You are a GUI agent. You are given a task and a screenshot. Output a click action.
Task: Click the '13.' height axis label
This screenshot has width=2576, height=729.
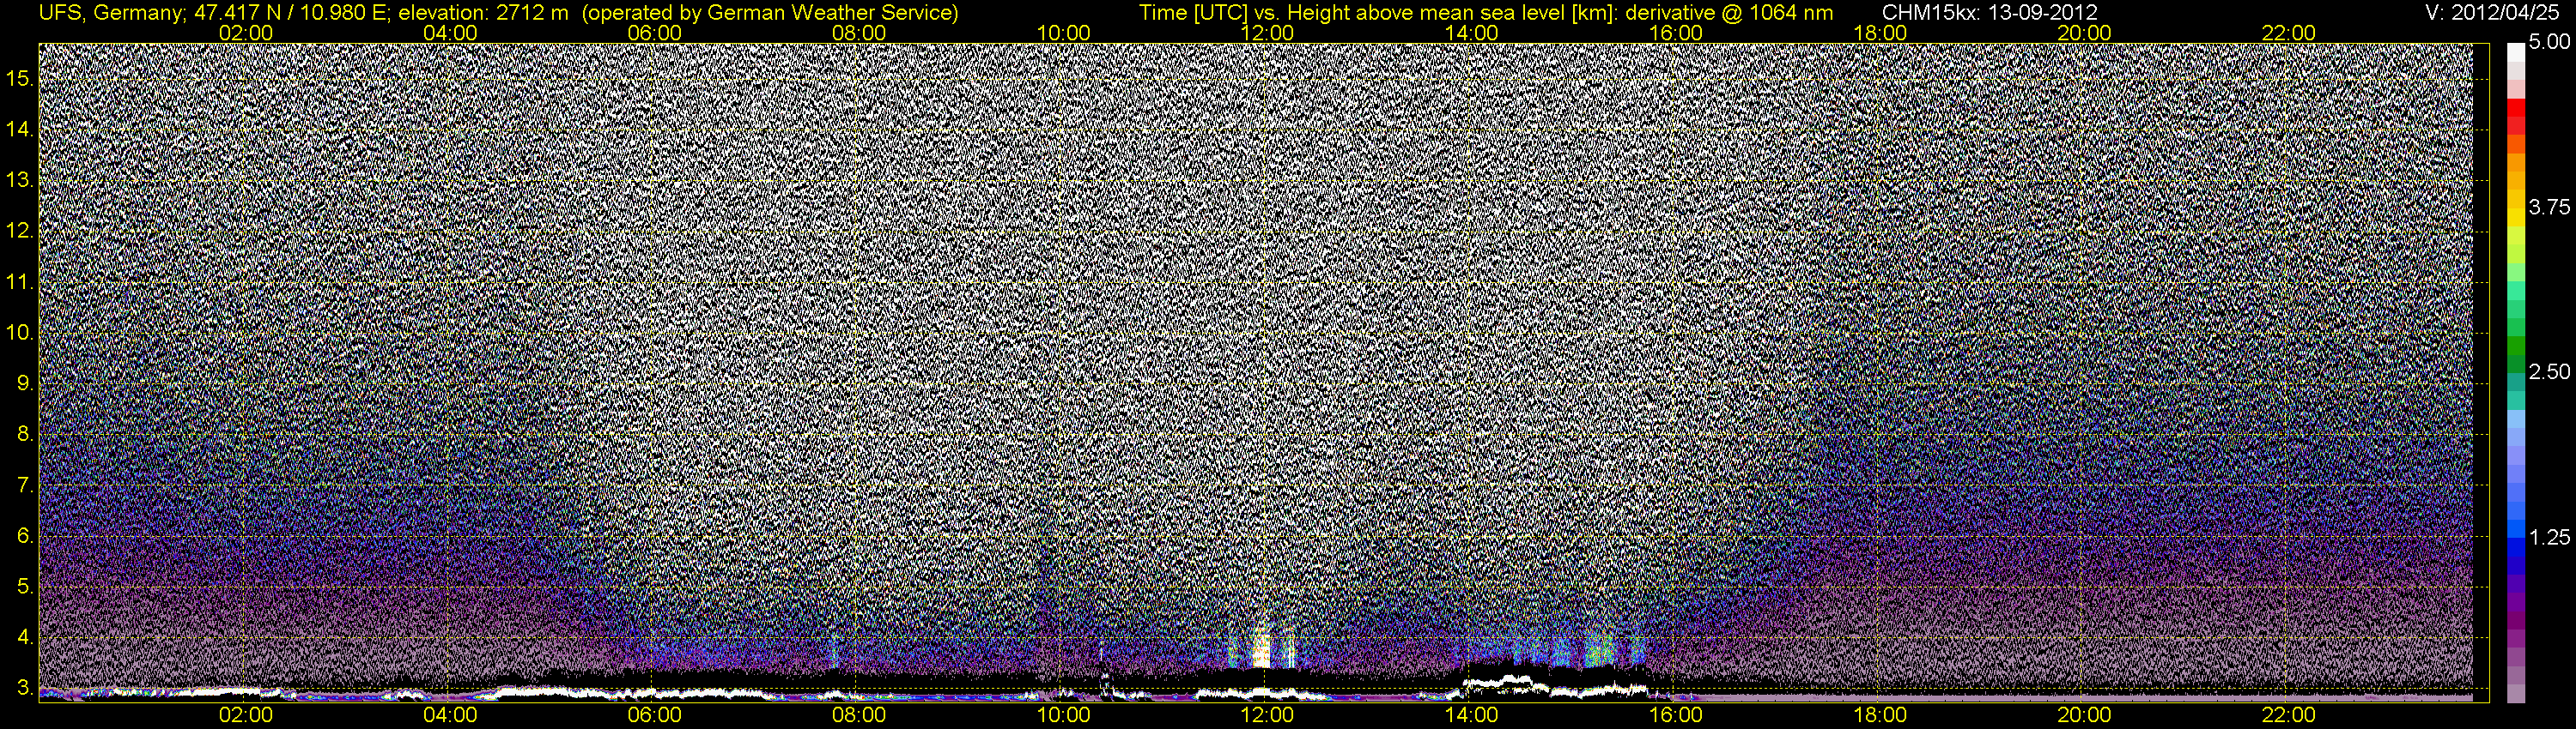[x=20, y=180]
